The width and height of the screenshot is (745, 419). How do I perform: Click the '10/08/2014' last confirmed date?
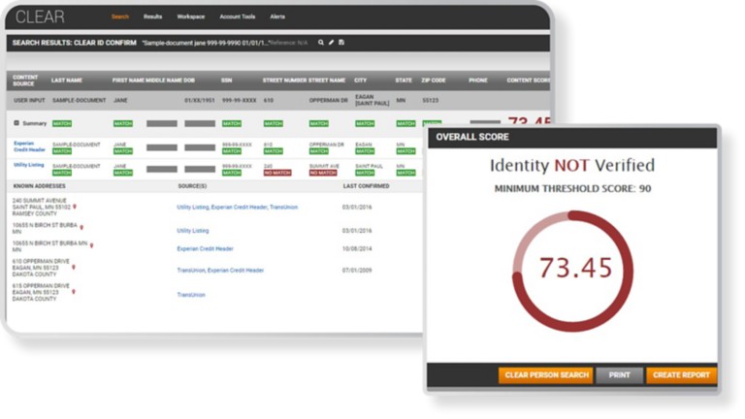[x=357, y=249]
